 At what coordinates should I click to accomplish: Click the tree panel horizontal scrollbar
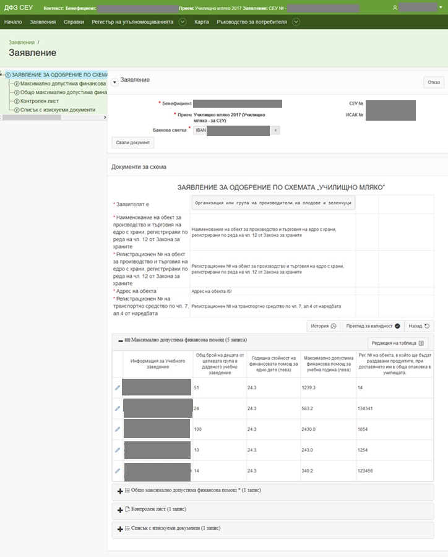click(x=32, y=118)
